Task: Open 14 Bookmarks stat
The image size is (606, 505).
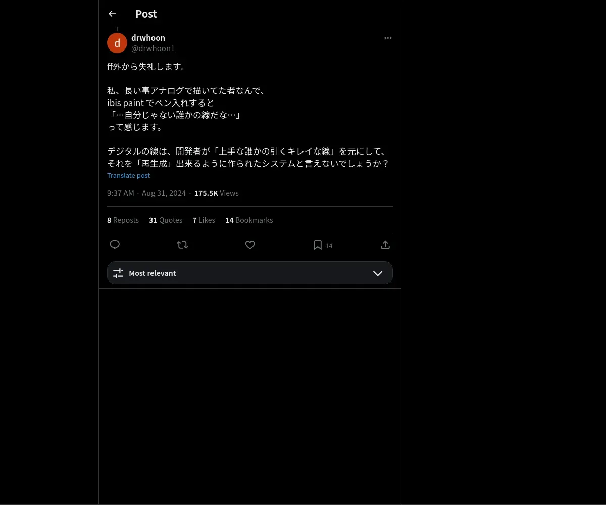Action: (249, 220)
